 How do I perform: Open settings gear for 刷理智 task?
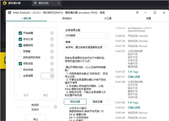click(52, 51)
